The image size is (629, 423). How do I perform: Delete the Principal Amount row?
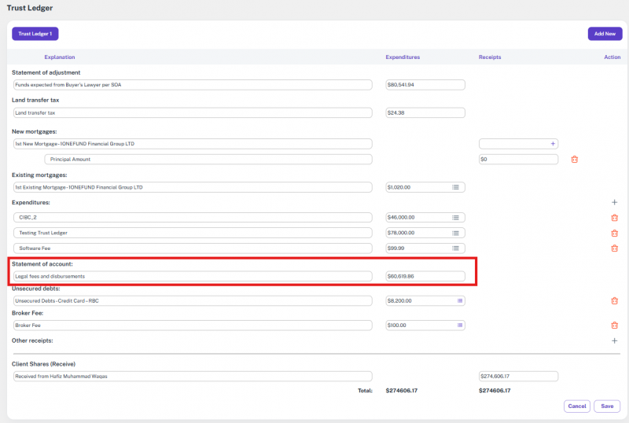pos(574,160)
